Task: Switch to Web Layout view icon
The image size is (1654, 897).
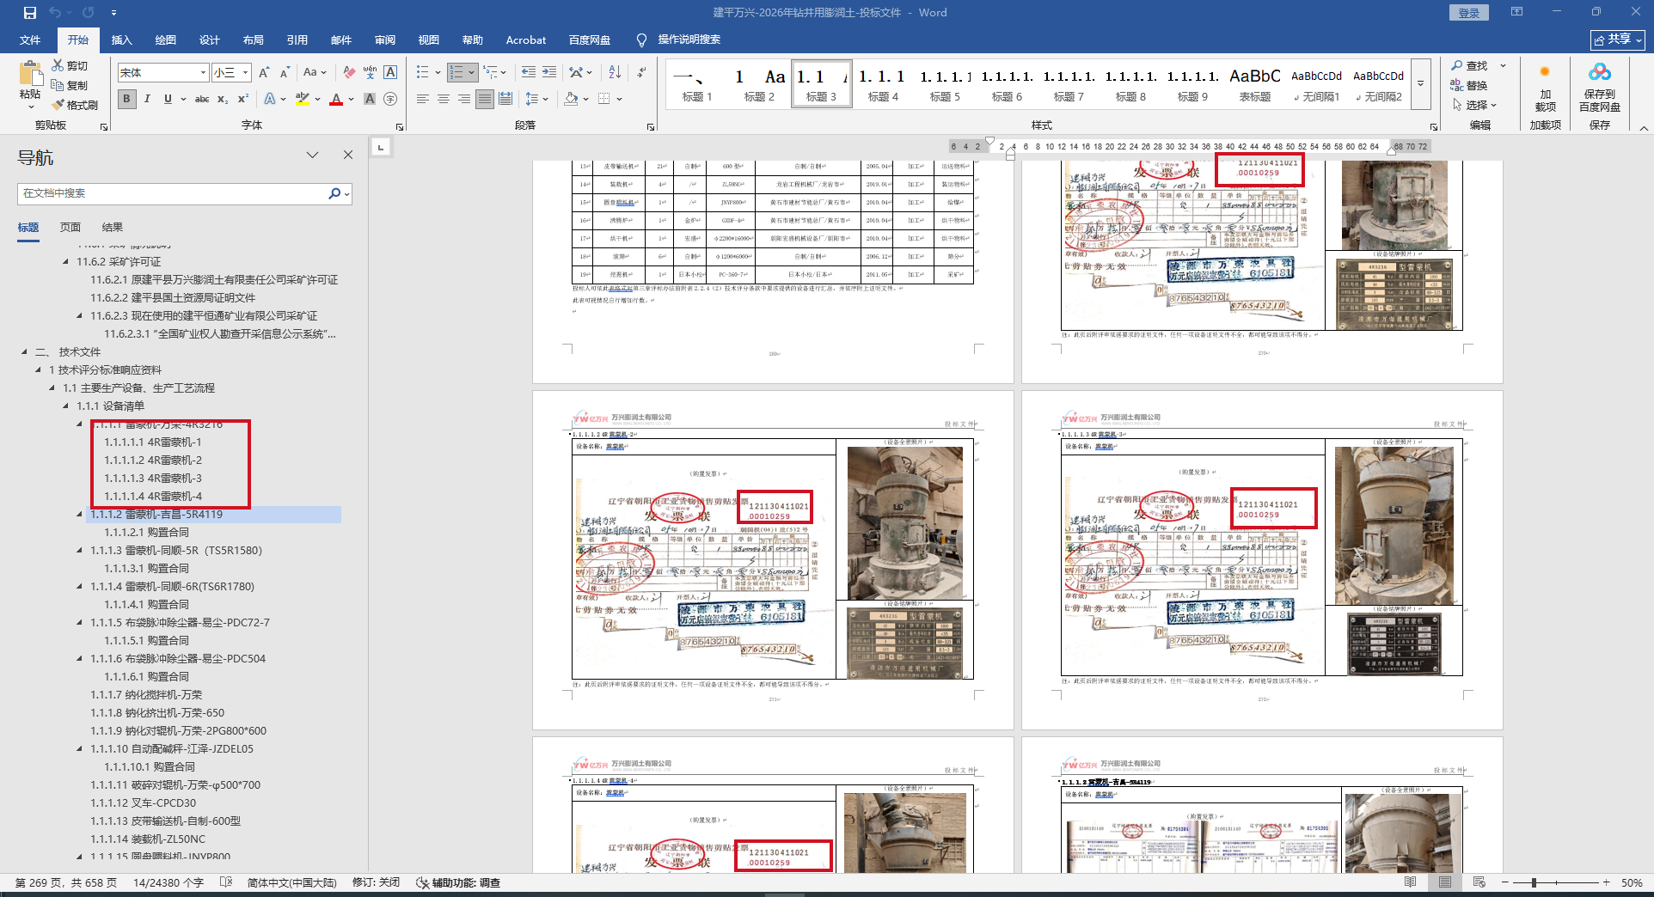Action: point(1479,882)
